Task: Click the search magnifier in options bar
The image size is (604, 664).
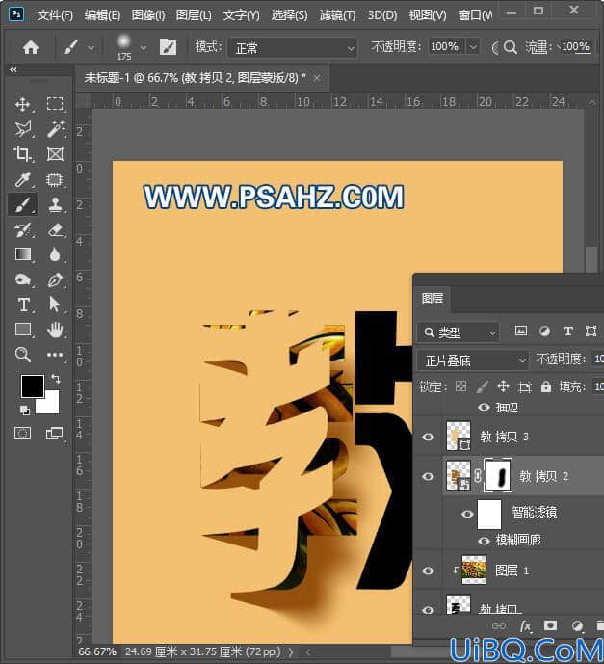Action: [510, 47]
